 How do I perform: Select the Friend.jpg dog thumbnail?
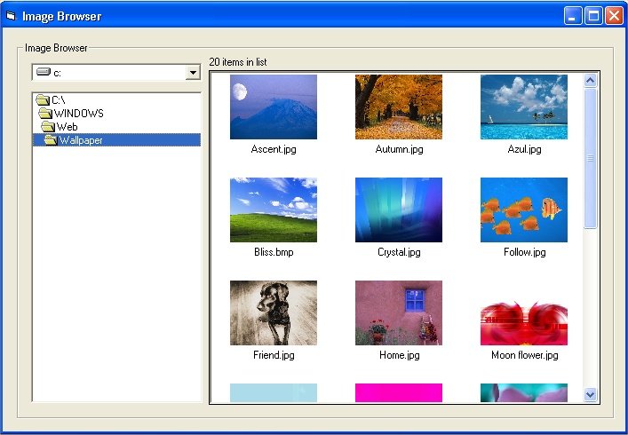(x=273, y=313)
